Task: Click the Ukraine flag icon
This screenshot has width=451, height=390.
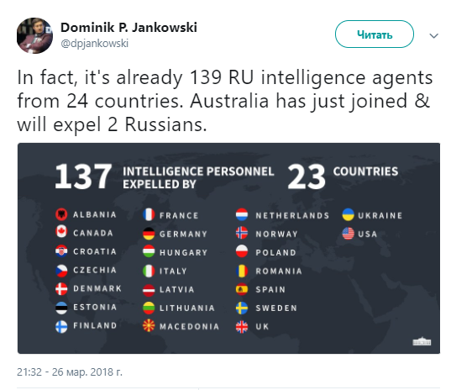Action: point(348,214)
